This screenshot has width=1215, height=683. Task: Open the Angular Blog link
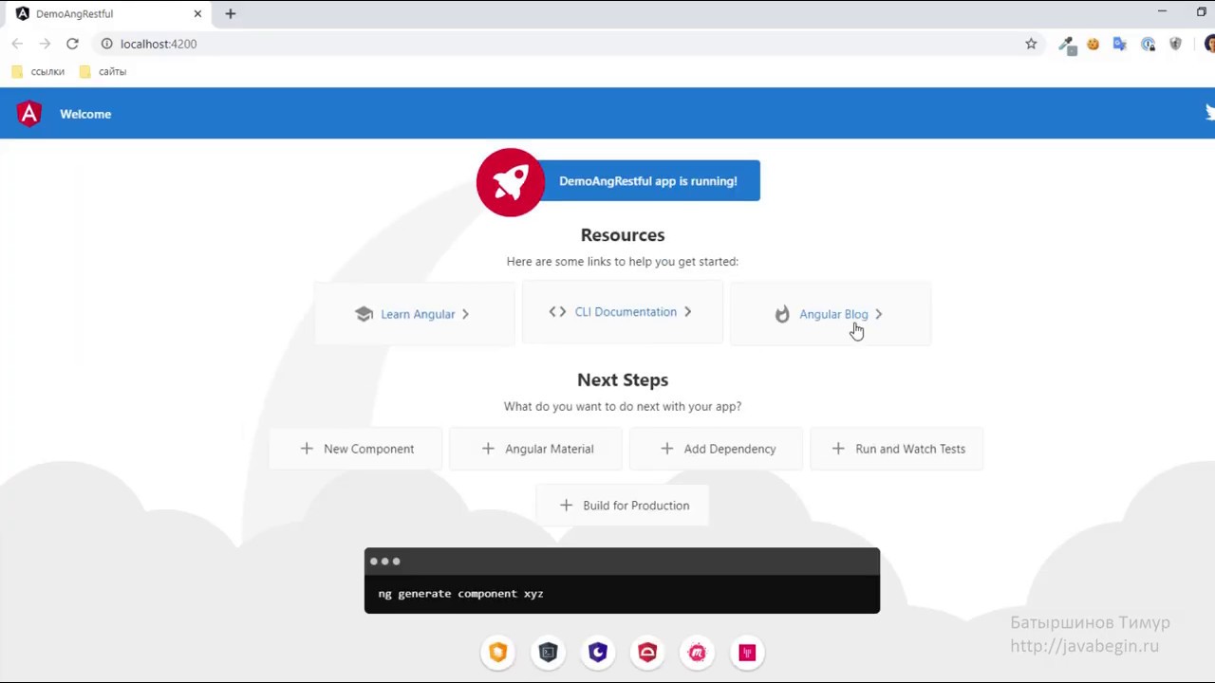click(831, 314)
